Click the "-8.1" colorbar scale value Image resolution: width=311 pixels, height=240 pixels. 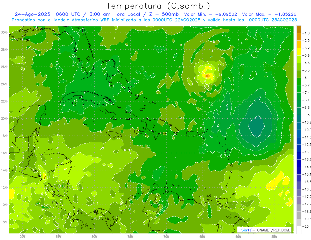[x=307, y=100]
